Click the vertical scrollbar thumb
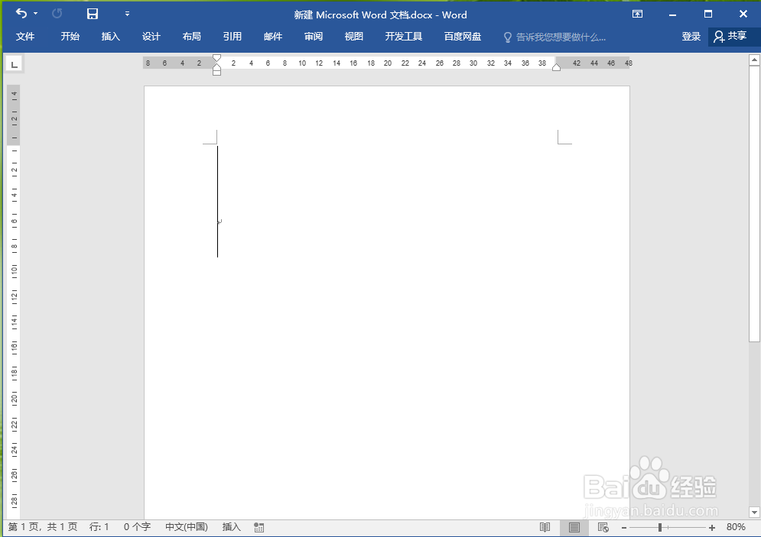 click(753, 204)
